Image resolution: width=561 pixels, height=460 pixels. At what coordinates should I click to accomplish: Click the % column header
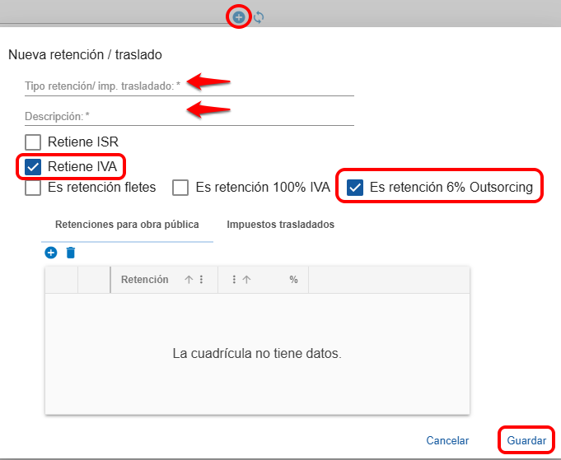coord(264,280)
